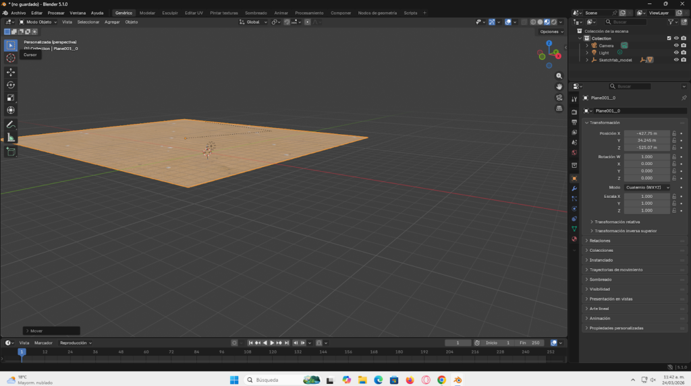This screenshot has width=691, height=386.
Task: Disable Camera in renders
Action: pyautogui.click(x=684, y=45)
